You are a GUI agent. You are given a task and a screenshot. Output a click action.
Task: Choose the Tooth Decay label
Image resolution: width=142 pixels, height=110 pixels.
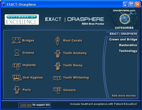73,65
